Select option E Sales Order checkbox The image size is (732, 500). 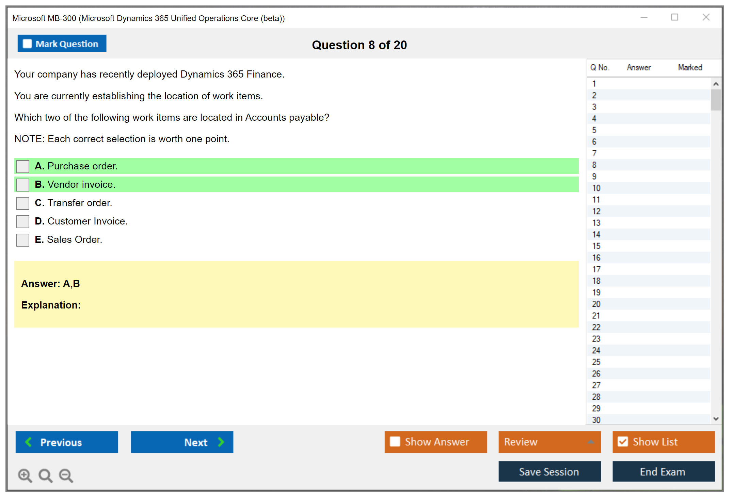23,240
